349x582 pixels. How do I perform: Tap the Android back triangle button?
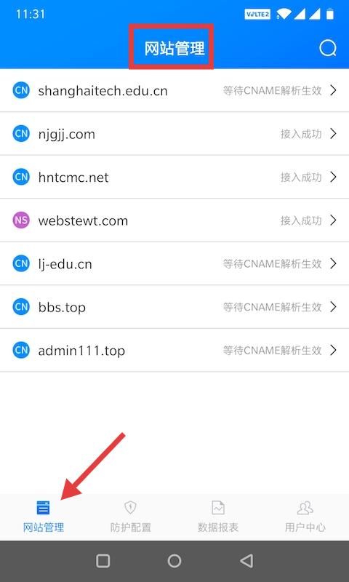click(246, 561)
